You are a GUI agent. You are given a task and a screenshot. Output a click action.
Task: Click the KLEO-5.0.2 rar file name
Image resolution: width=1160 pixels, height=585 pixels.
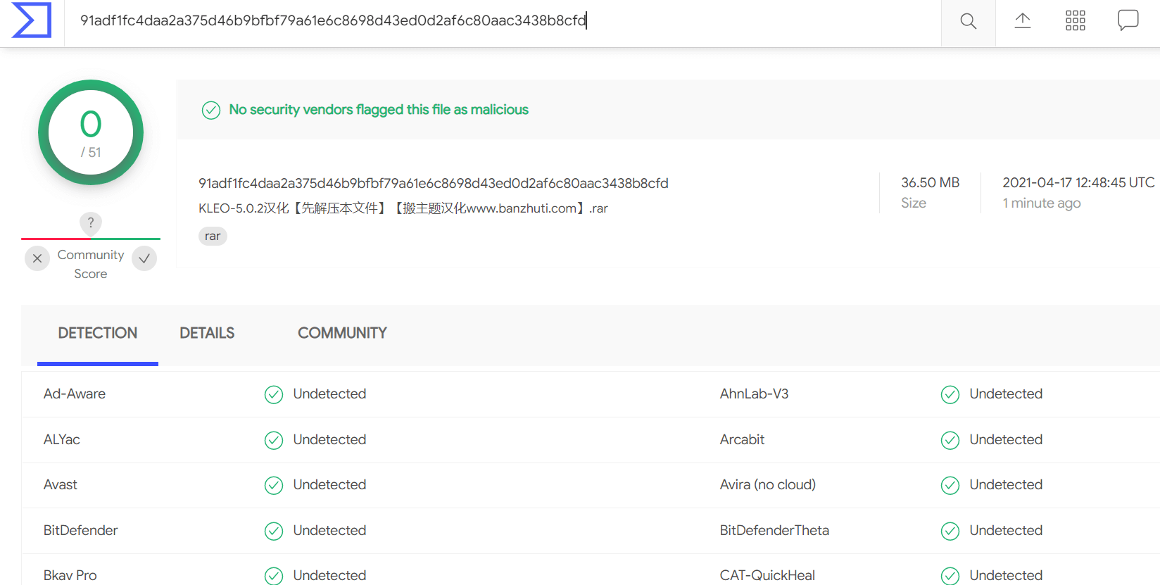click(403, 208)
